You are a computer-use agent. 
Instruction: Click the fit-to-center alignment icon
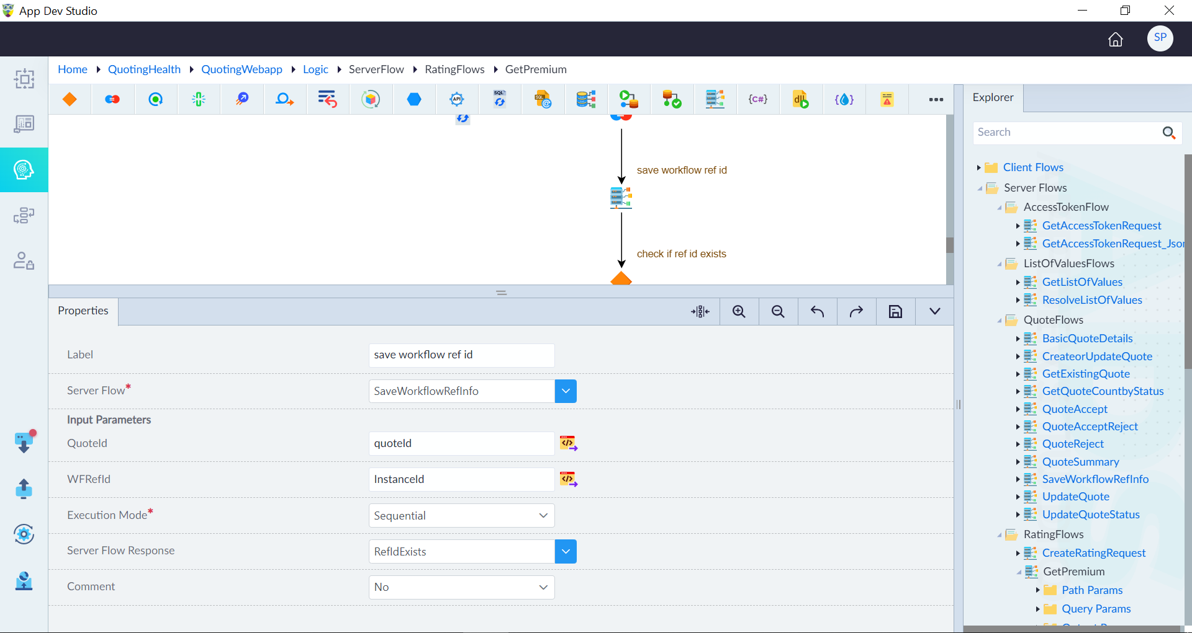700,312
